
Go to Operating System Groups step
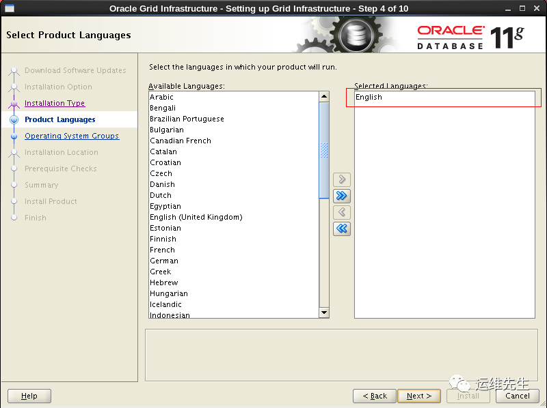(x=72, y=136)
